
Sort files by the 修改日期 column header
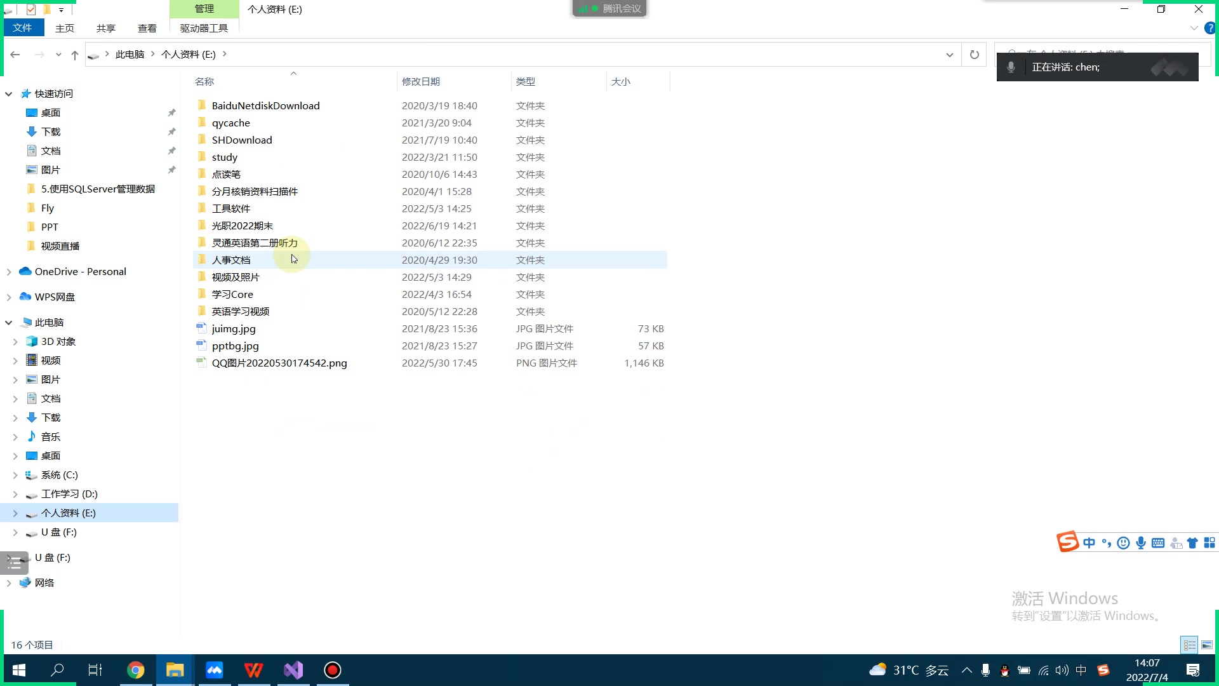pos(421,81)
